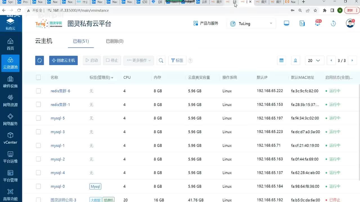
Task: Open the 首页 home sidebar icon
Action: coord(10,44)
